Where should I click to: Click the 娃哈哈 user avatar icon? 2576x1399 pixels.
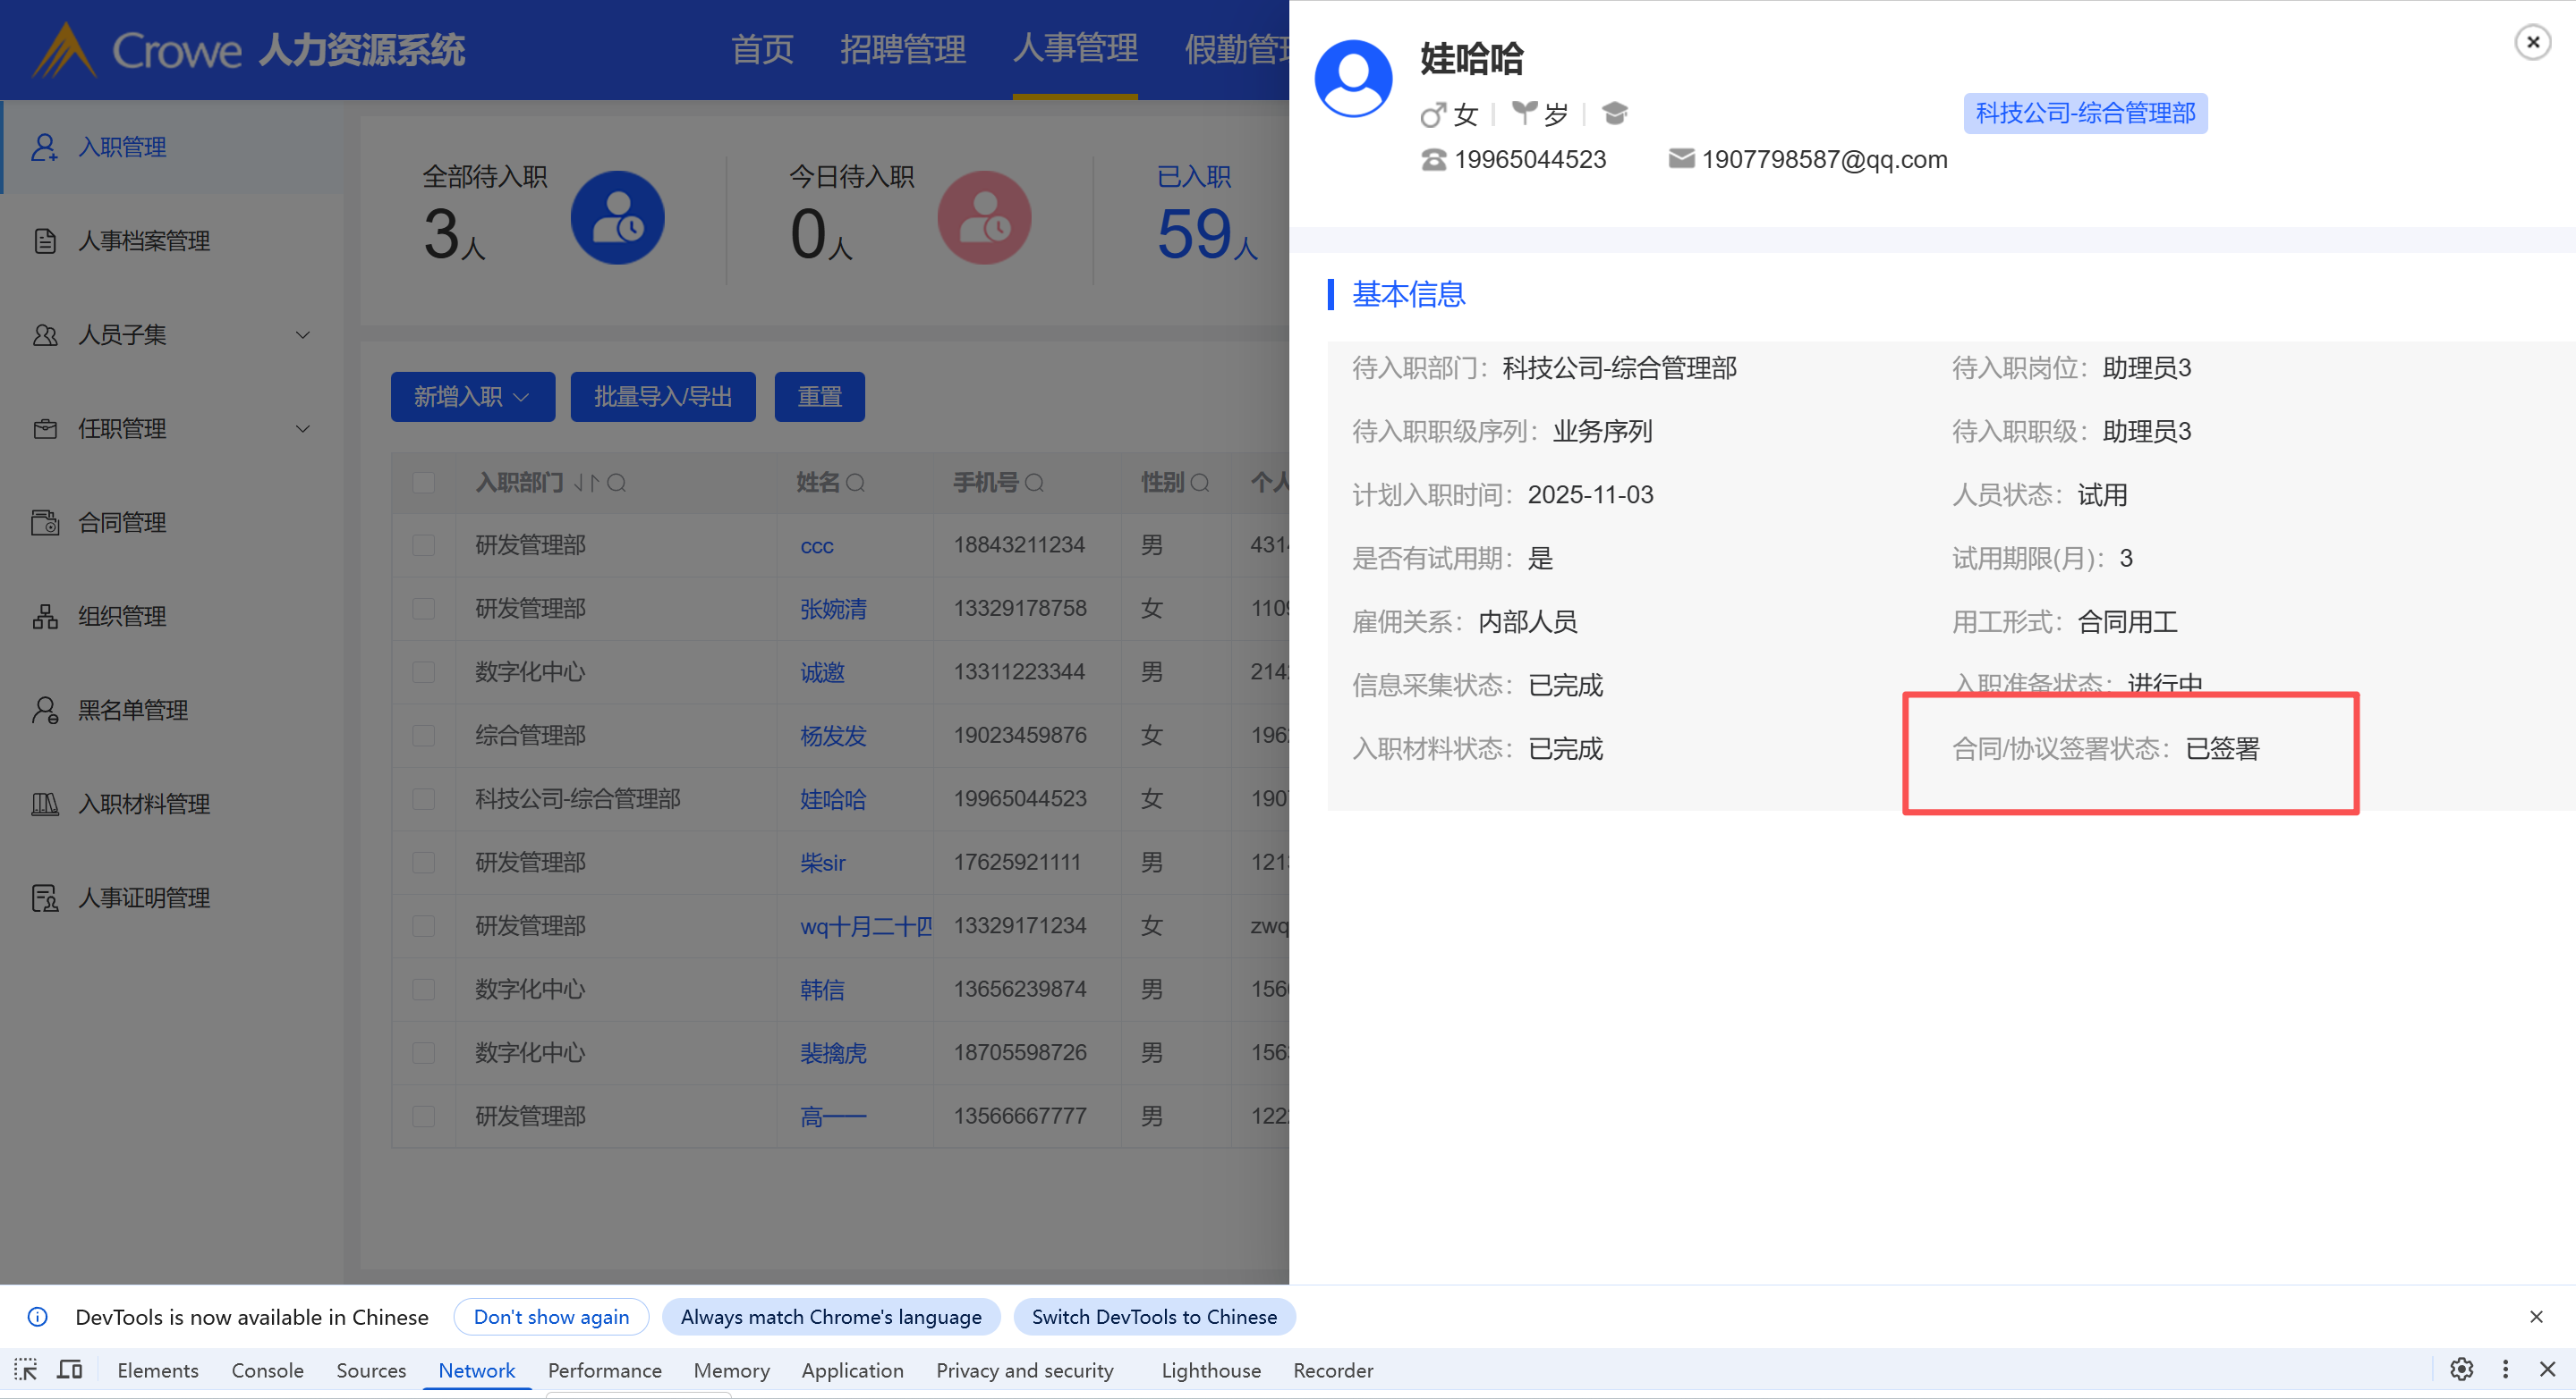click(1353, 79)
